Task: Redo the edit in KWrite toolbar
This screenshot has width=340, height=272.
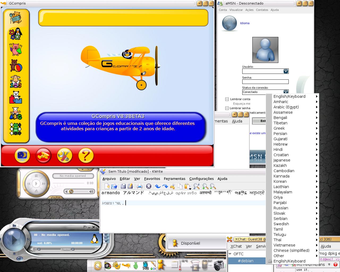Action: tap(165, 186)
